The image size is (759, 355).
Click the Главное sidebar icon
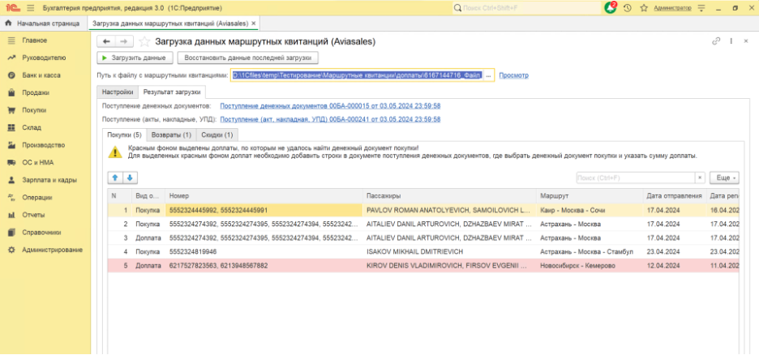tap(11, 41)
